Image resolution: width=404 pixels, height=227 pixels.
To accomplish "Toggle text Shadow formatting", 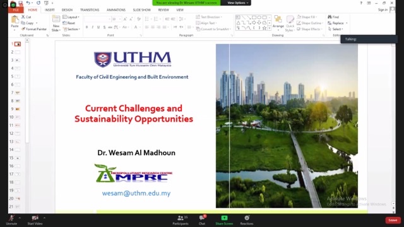I will click(104, 27).
